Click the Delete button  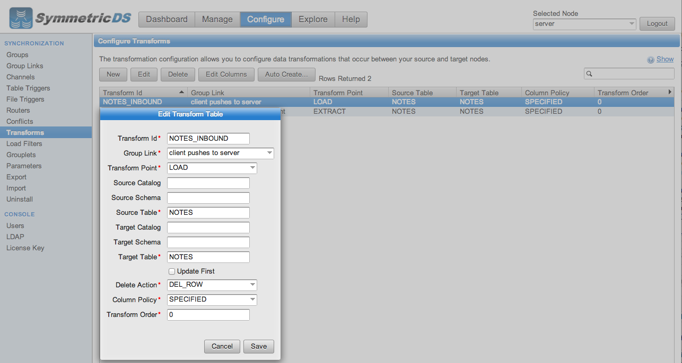178,75
